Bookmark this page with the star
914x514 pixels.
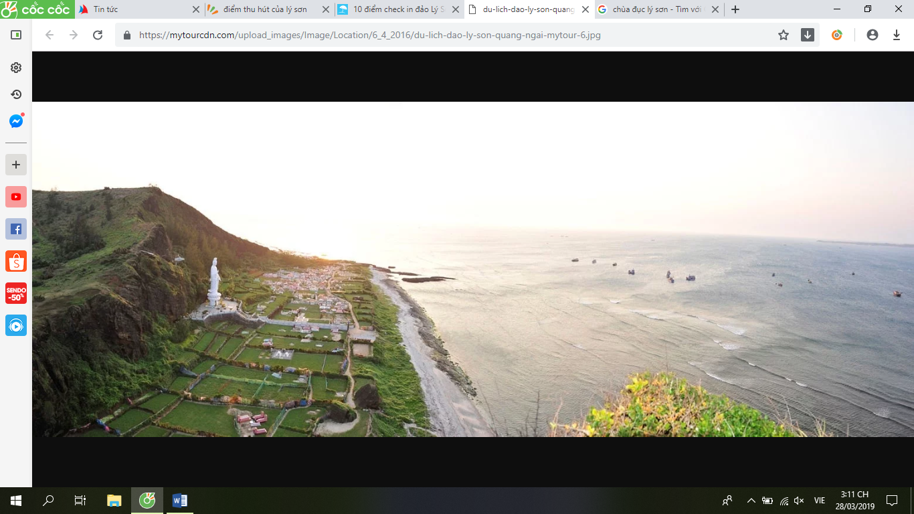[784, 35]
